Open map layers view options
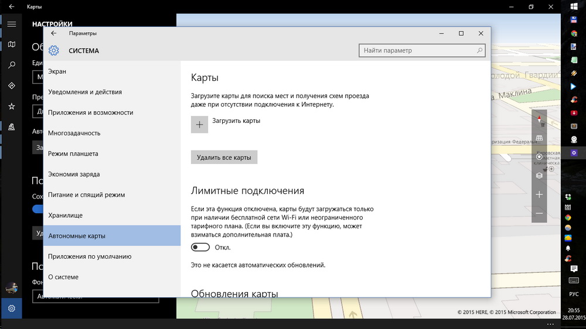Screen dimensions: 586x329 coord(539,175)
